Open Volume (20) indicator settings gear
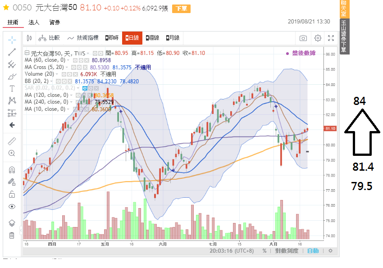The height and width of the screenshot is (268, 383). click(69, 74)
